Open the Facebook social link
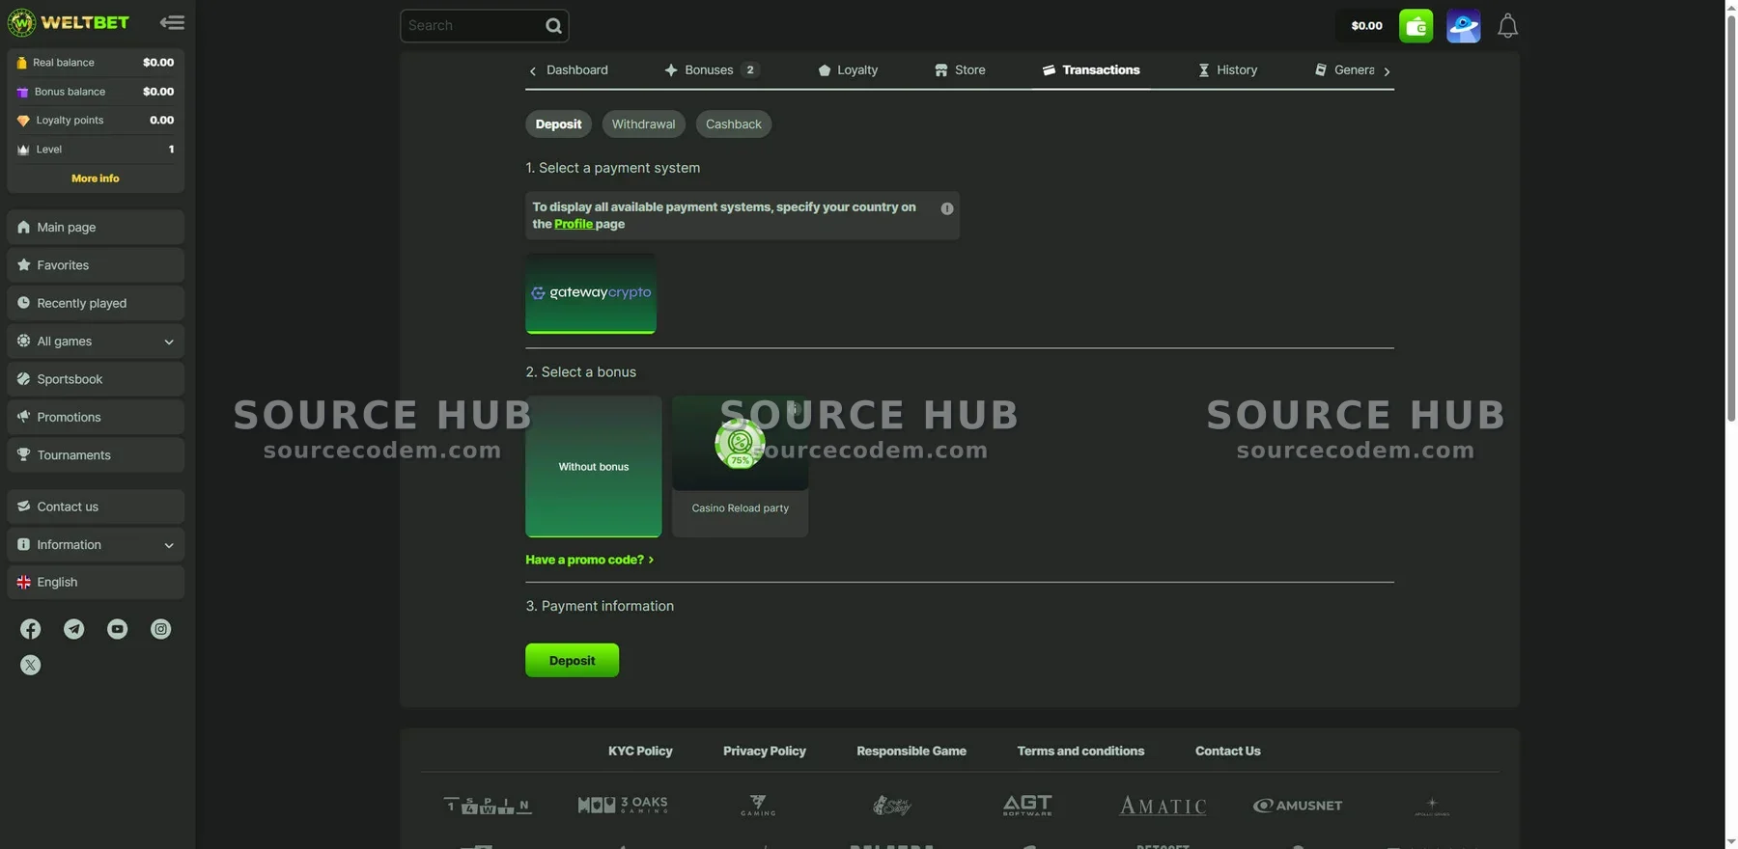1738x849 pixels. point(31,629)
